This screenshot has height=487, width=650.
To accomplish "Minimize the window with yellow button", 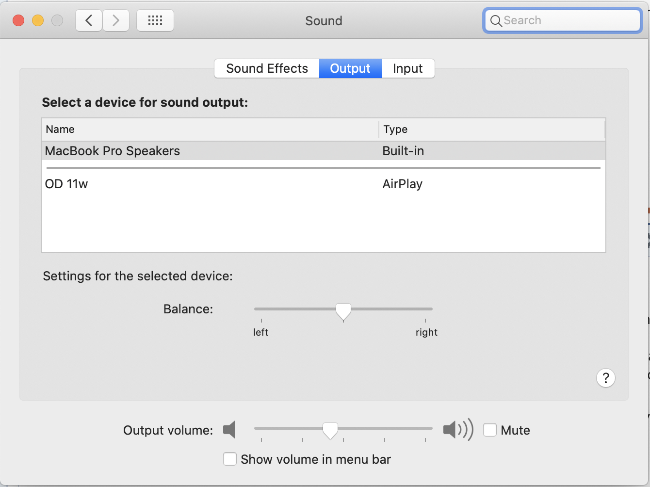I will click(38, 20).
